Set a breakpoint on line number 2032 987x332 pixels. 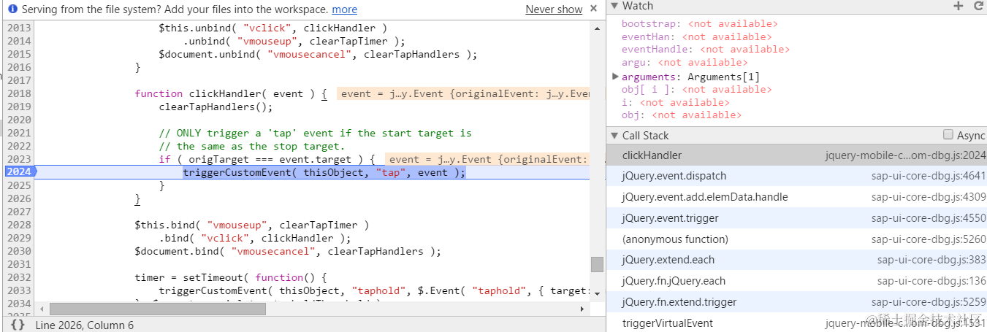point(19,277)
